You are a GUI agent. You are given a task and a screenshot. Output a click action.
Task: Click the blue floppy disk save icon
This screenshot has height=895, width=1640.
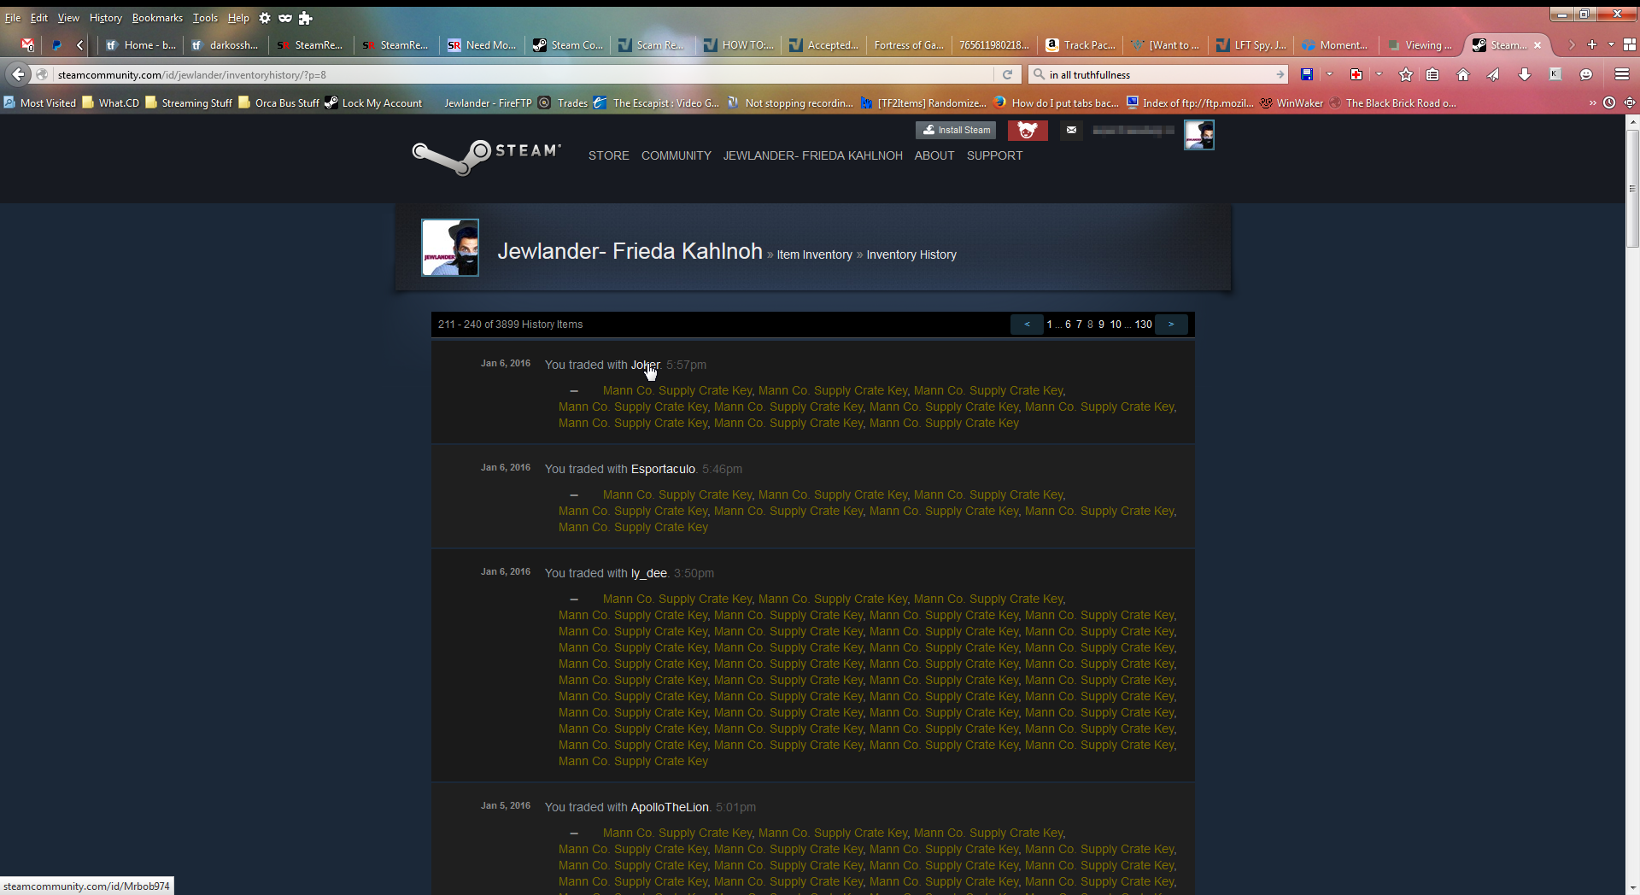[1307, 74]
